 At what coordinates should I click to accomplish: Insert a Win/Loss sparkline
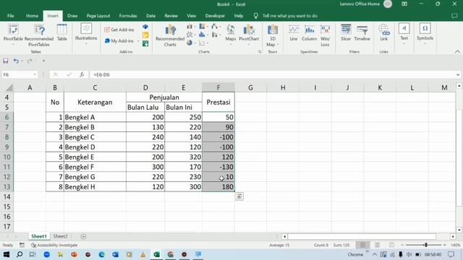[x=325, y=35]
